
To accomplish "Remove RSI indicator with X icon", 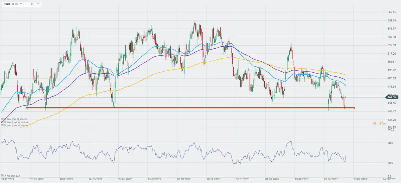I will click(x=5, y=176).
